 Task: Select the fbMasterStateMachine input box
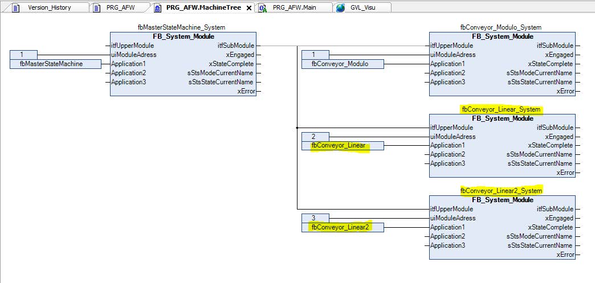pyautogui.click(x=56, y=64)
